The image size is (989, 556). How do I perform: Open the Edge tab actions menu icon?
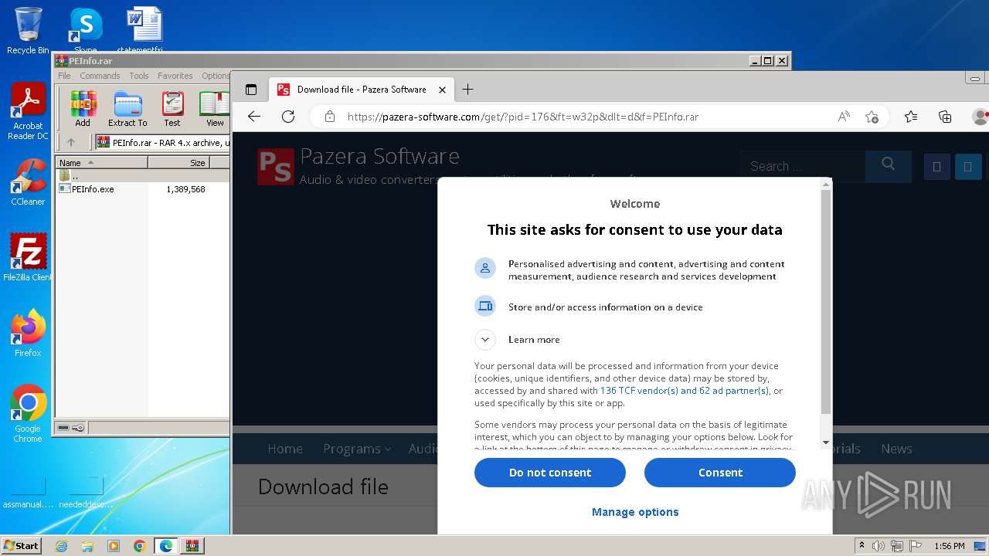251,90
